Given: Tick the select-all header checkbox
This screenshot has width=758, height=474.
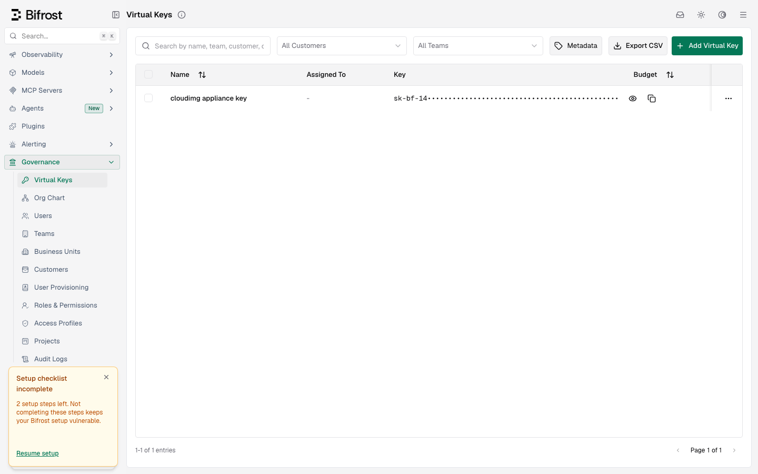Looking at the screenshot, I should tap(148, 75).
